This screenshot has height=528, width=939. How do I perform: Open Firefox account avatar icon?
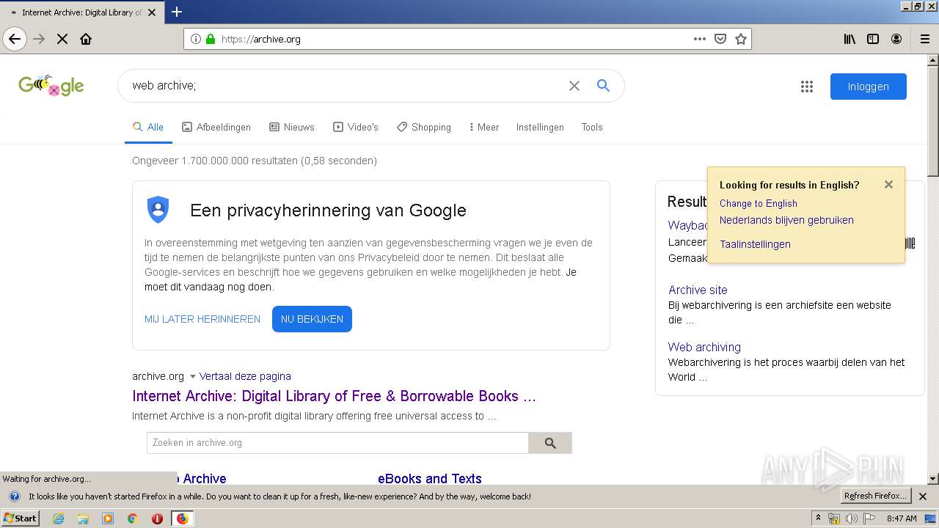[896, 39]
